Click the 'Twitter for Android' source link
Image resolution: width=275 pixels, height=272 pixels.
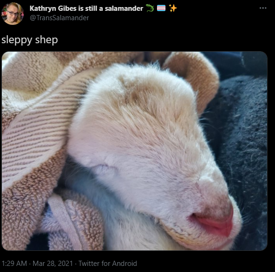108,264
